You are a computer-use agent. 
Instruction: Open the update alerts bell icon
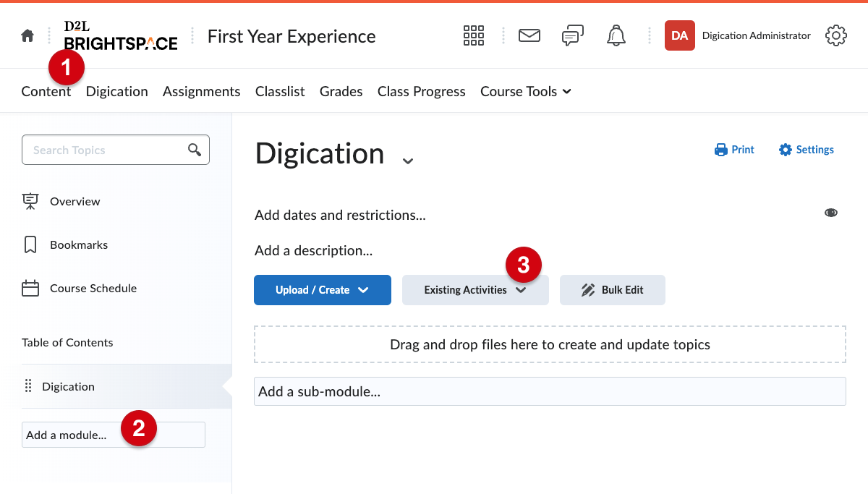coord(616,35)
